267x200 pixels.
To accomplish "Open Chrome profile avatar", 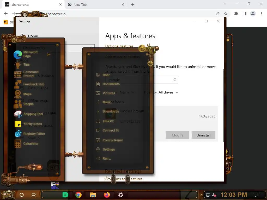I will pos(253,14).
